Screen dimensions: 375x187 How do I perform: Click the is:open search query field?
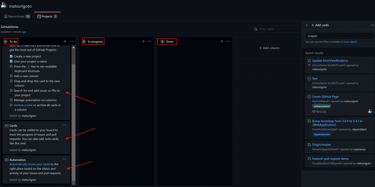click(339, 36)
